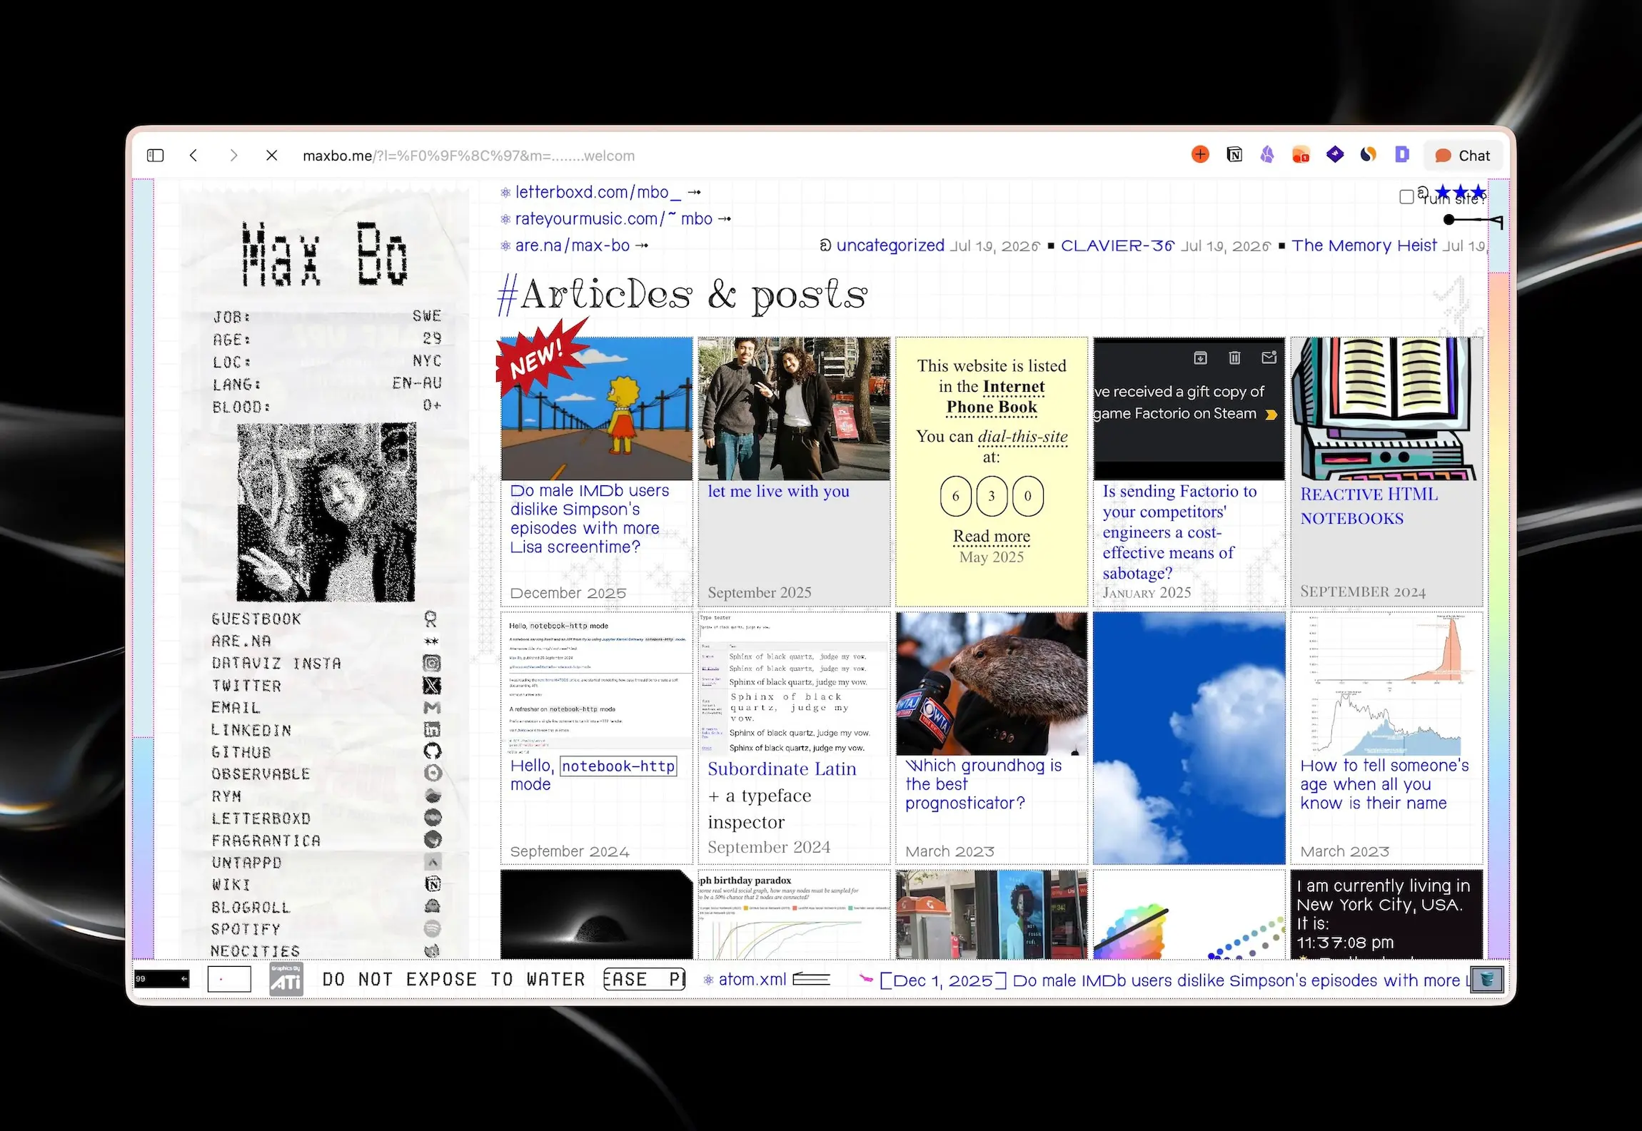Open the REACTIVE HTML NOTEBOOKS article
1642x1131 pixels.
click(x=1369, y=506)
